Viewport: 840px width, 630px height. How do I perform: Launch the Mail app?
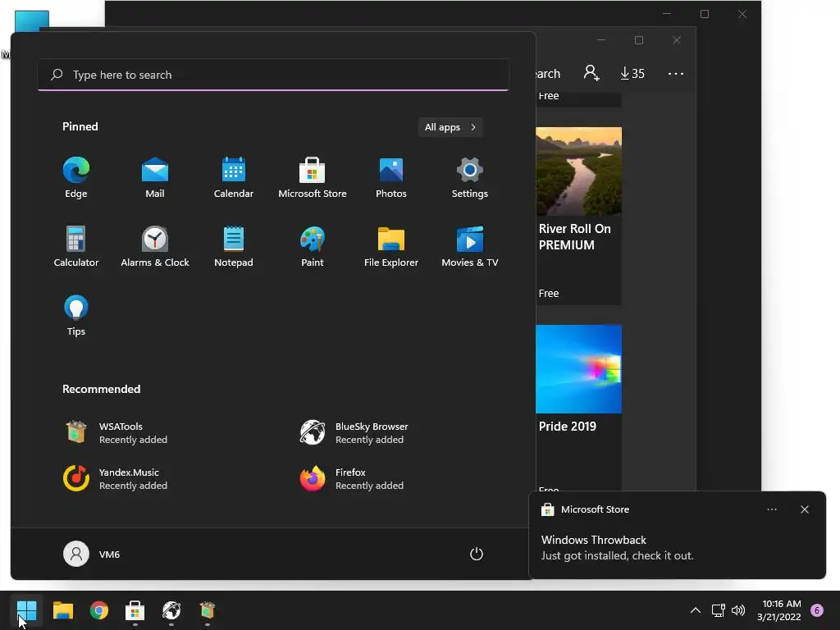tap(155, 178)
